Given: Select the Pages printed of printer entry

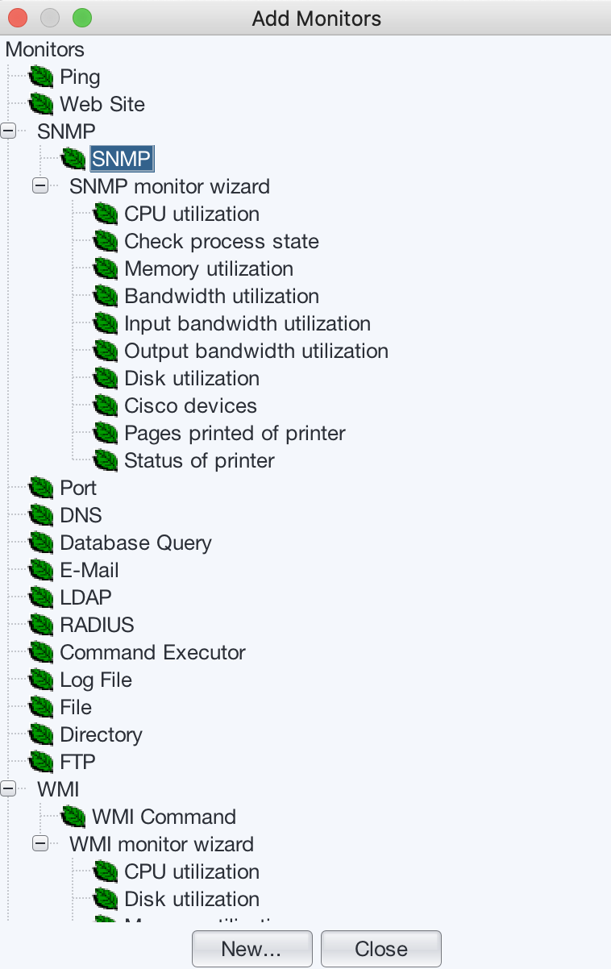Looking at the screenshot, I should pos(234,433).
